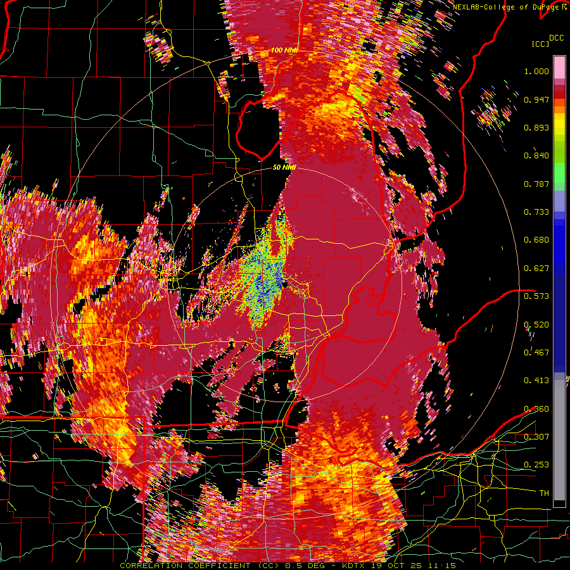The width and height of the screenshot is (570, 570).
Task: Select the 0.520 legend value
Action: pyautogui.click(x=536, y=325)
